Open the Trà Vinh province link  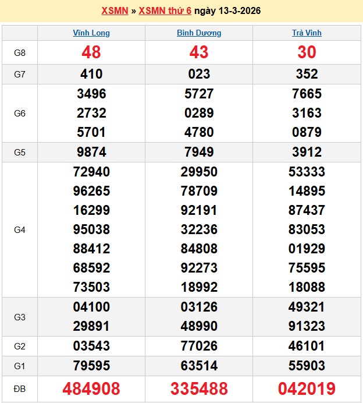(307, 33)
